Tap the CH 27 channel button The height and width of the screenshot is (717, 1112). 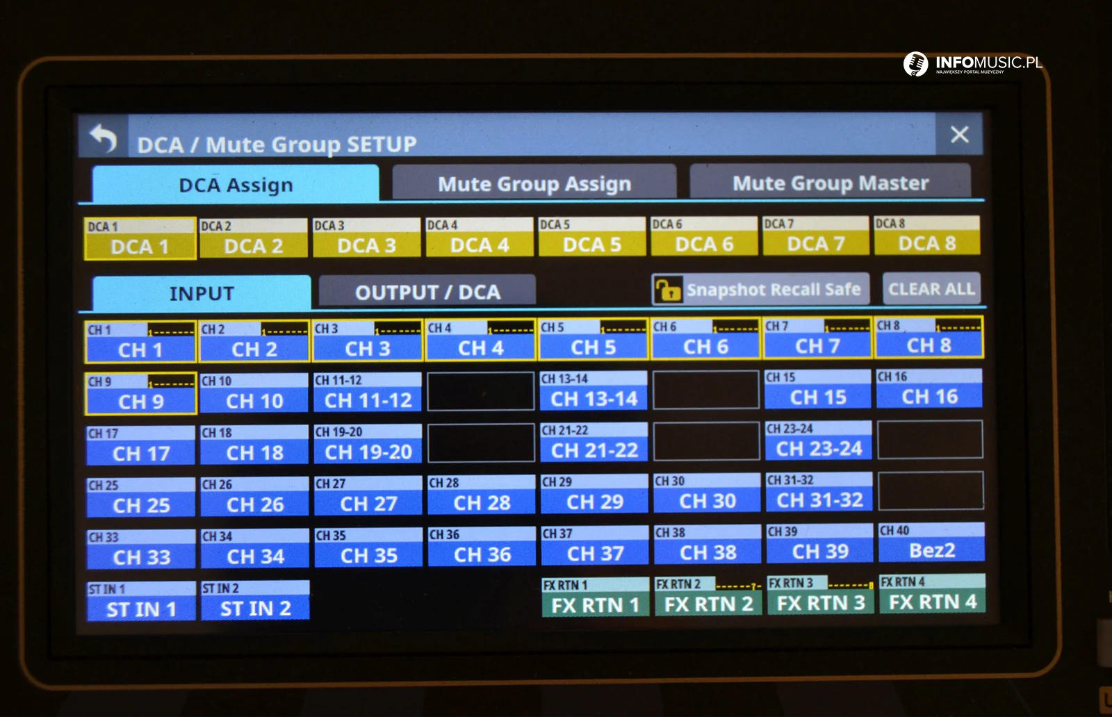(x=368, y=497)
